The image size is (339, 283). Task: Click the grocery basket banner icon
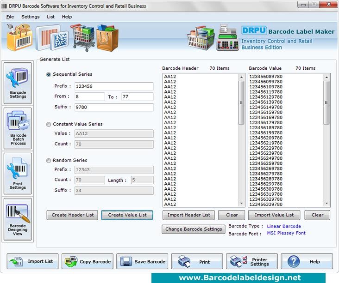pos(201,38)
